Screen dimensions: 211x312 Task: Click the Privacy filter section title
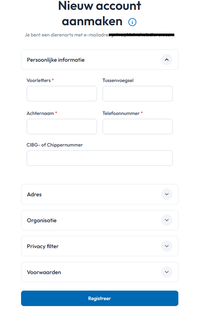point(43,246)
